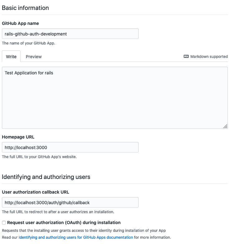Click the Identifying and authorizing users heading
Image resolution: width=244 pixels, height=244 pixels.
[x=46, y=177]
